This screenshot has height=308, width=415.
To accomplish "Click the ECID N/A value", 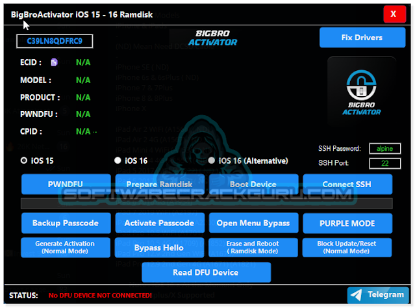I will (83, 62).
